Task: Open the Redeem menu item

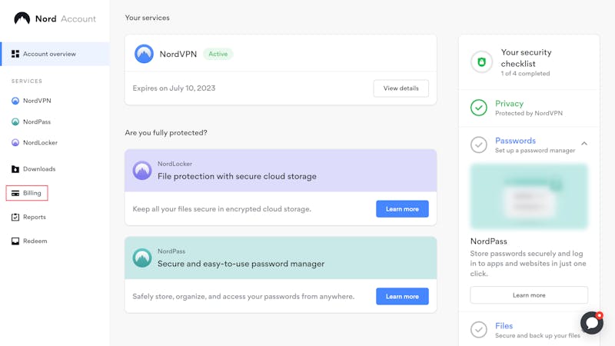Action: pyautogui.click(x=35, y=241)
